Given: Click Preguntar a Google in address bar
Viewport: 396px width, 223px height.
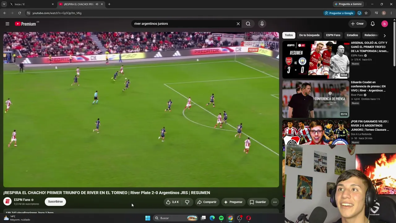Looking at the screenshot, I should pos(339,13).
